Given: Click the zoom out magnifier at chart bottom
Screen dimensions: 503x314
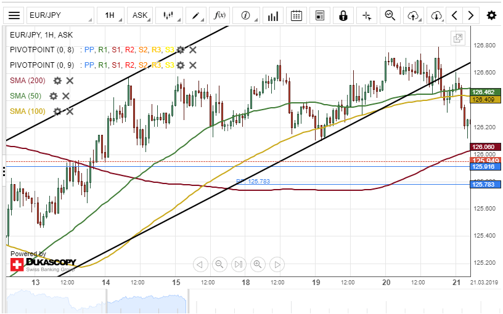Looking at the screenshot, I should point(219,264).
